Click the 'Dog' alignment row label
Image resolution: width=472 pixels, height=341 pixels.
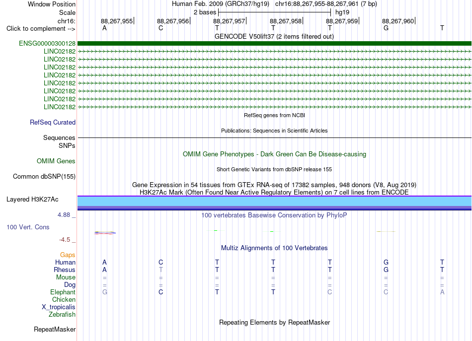70,285
